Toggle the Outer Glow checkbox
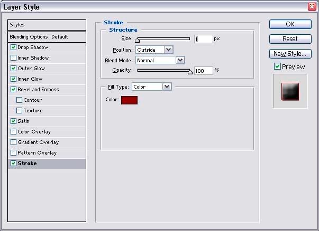The image size is (319, 231). click(13, 69)
